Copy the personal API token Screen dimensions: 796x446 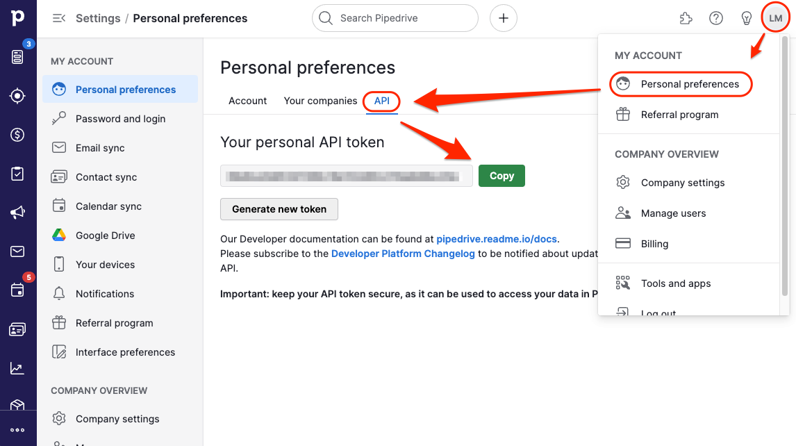(501, 176)
